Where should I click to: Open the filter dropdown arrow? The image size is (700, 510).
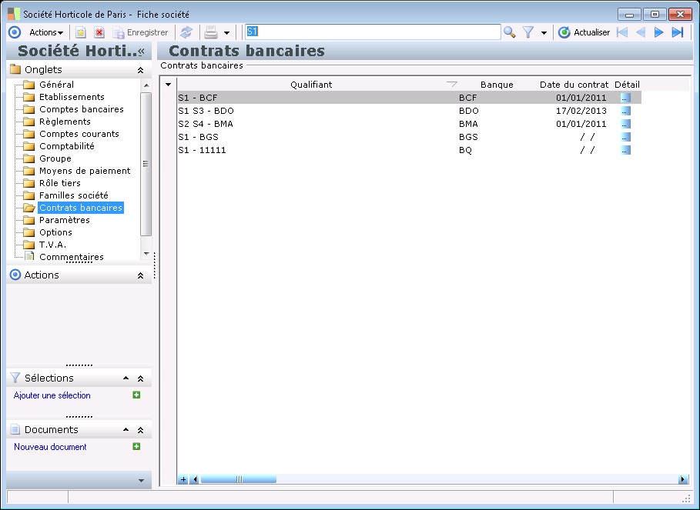(x=544, y=32)
